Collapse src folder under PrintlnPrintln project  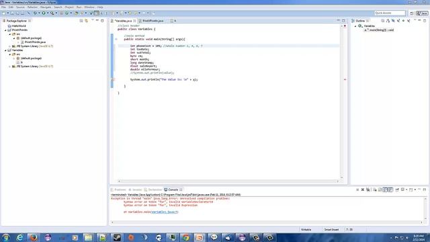(x=10, y=34)
